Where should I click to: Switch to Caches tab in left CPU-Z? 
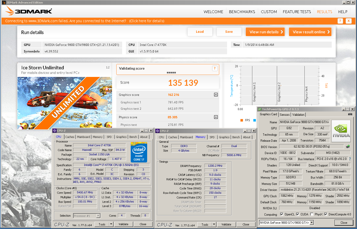70,137
